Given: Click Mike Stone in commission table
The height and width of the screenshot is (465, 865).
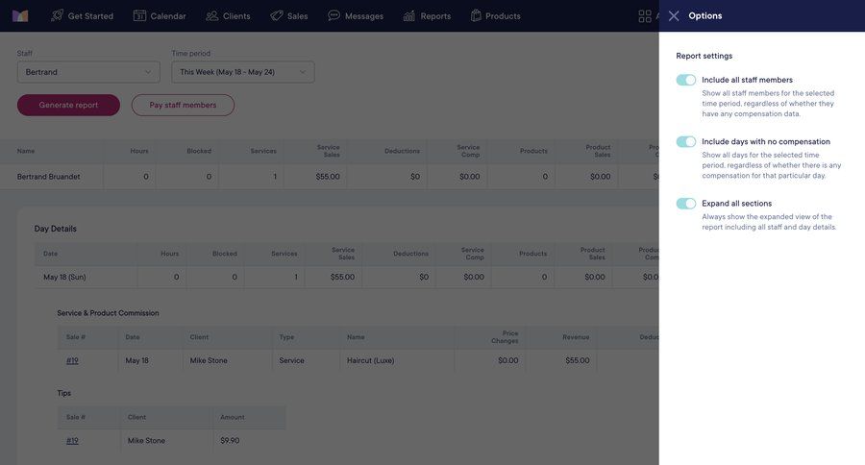Looking at the screenshot, I should point(209,360).
